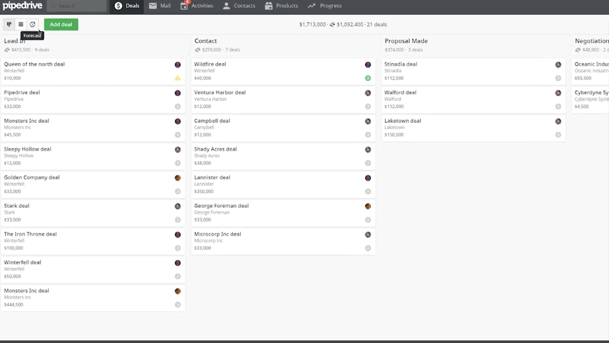
Task: Click warning icon on Queen of the north deal
Action: click(178, 78)
